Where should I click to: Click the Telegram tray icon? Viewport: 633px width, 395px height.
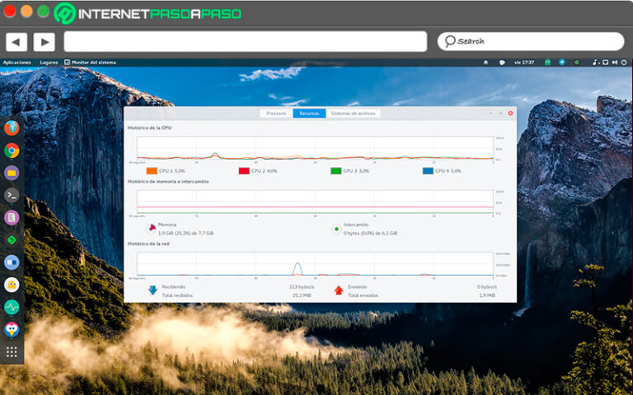tap(562, 62)
